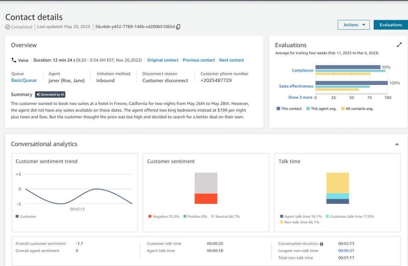Copy the contact ID using the copy icon
This screenshot has height=266, width=408.
pyautogui.click(x=178, y=26)
